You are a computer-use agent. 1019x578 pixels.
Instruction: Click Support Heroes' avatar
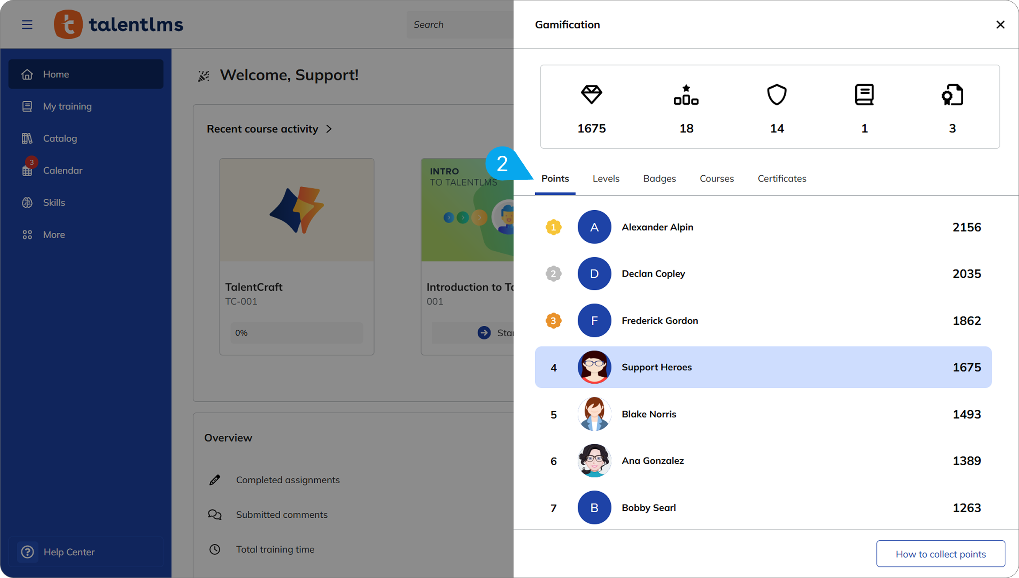(594, 367)
